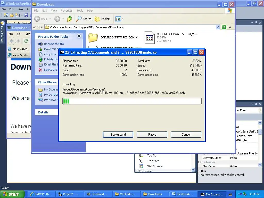The image size is (264, 198).
Task: Open the Properties object selector dropdown
Action: pyautogui.click(x=260, y=110)
